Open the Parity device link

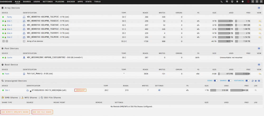10,17
